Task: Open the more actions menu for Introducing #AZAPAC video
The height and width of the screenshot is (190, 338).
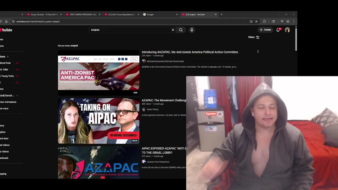Action: tap(258, 52)
